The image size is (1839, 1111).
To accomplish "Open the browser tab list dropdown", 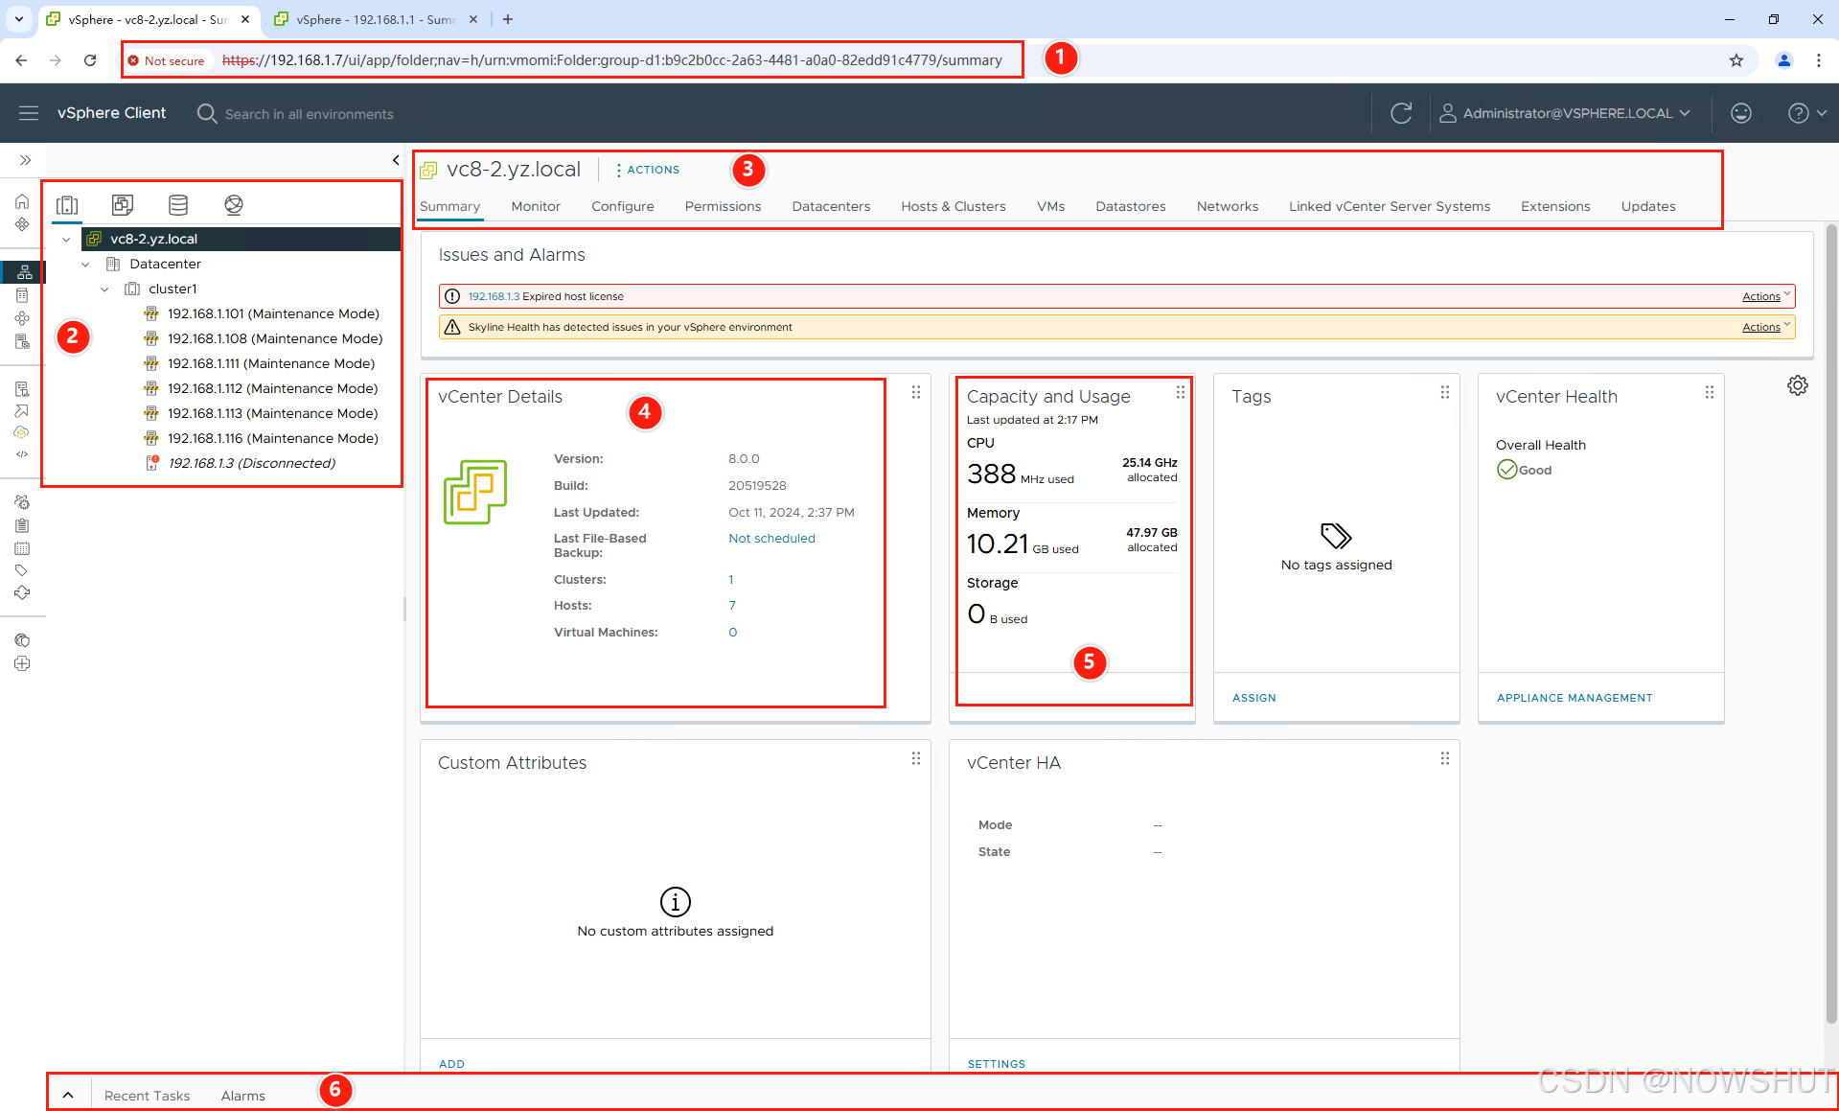I will (18, 19).
